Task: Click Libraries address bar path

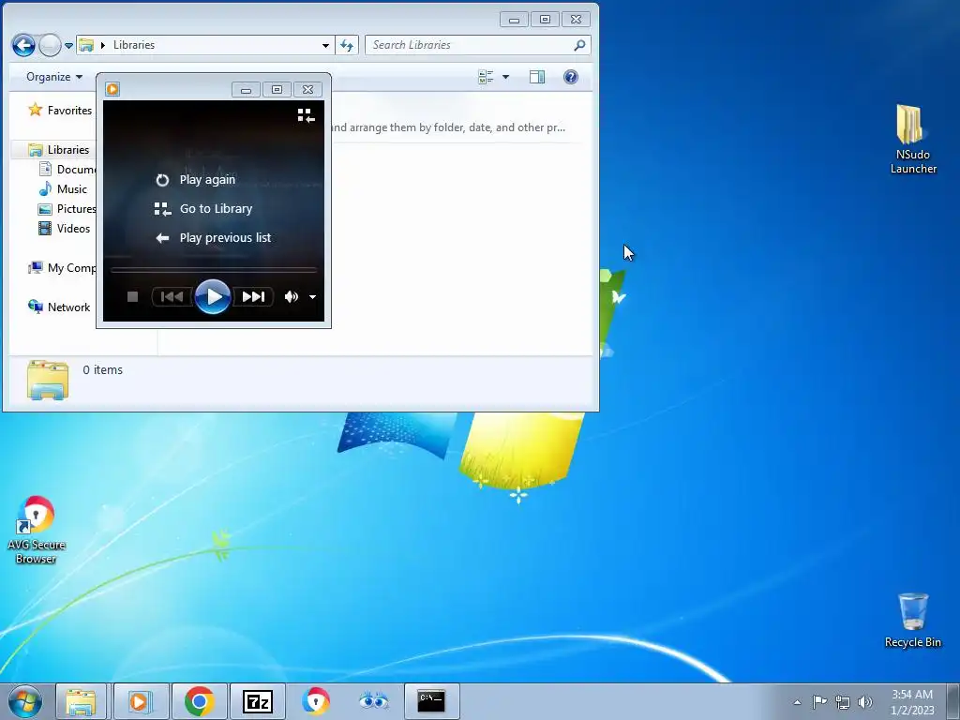Action: point(134,45)
